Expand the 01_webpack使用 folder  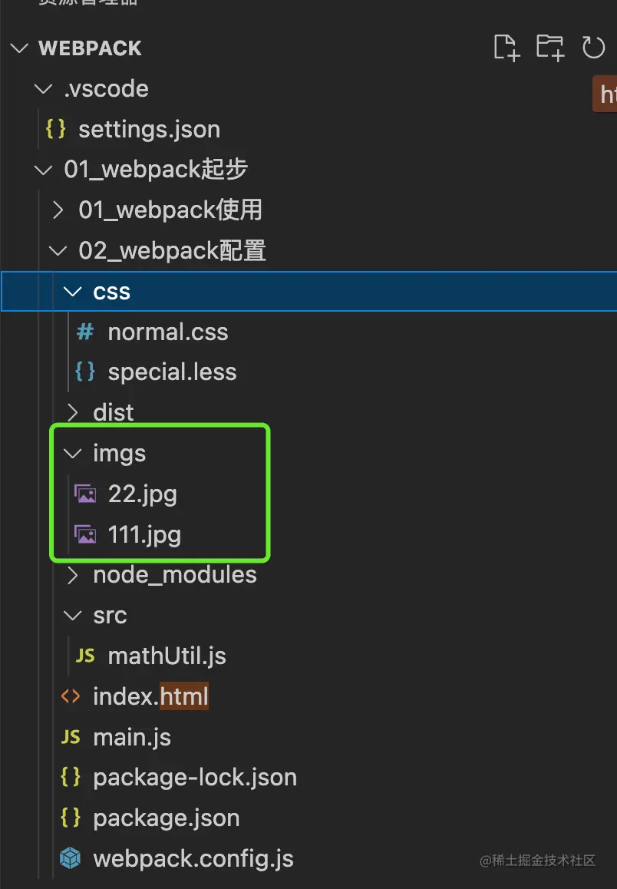(x=58, y=210)
